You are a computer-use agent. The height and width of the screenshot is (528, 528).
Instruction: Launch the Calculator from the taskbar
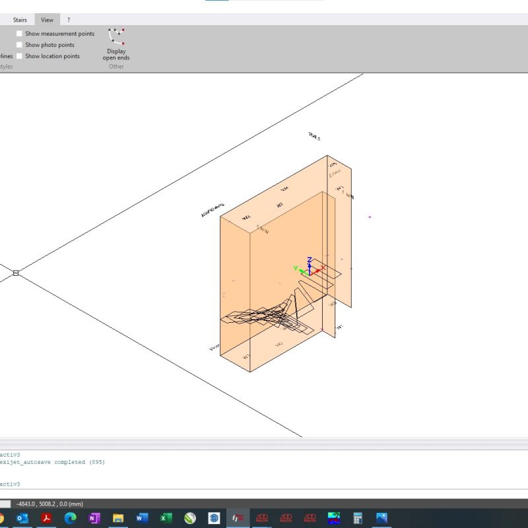tap(358, 518)
